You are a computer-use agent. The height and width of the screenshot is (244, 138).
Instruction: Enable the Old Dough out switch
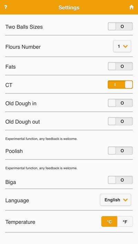120,121
